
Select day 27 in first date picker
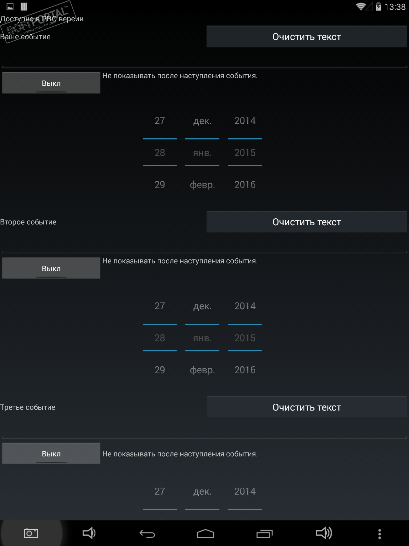pyautogui.click(x=160, y=121)
